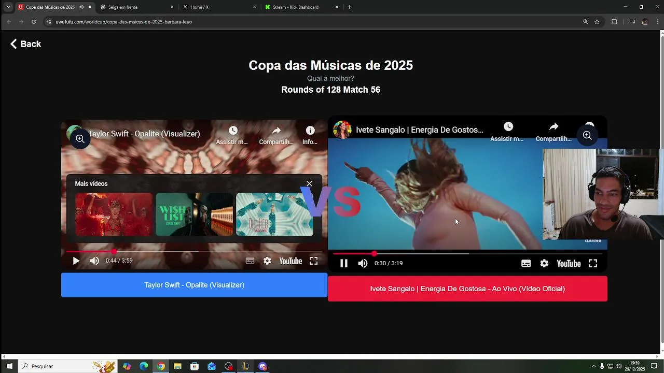Image resolution: width=664 pixels, height=373 pixels.
Task: Toggle subtitles on Ivete Sangalo video
Action: pyautogui.click(x=526, y=264)
